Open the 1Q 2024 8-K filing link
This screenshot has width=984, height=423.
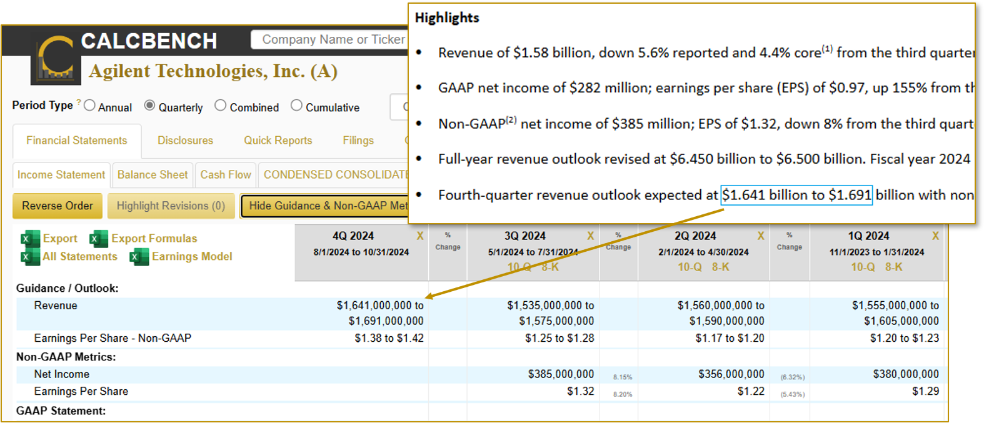[893, 267]
